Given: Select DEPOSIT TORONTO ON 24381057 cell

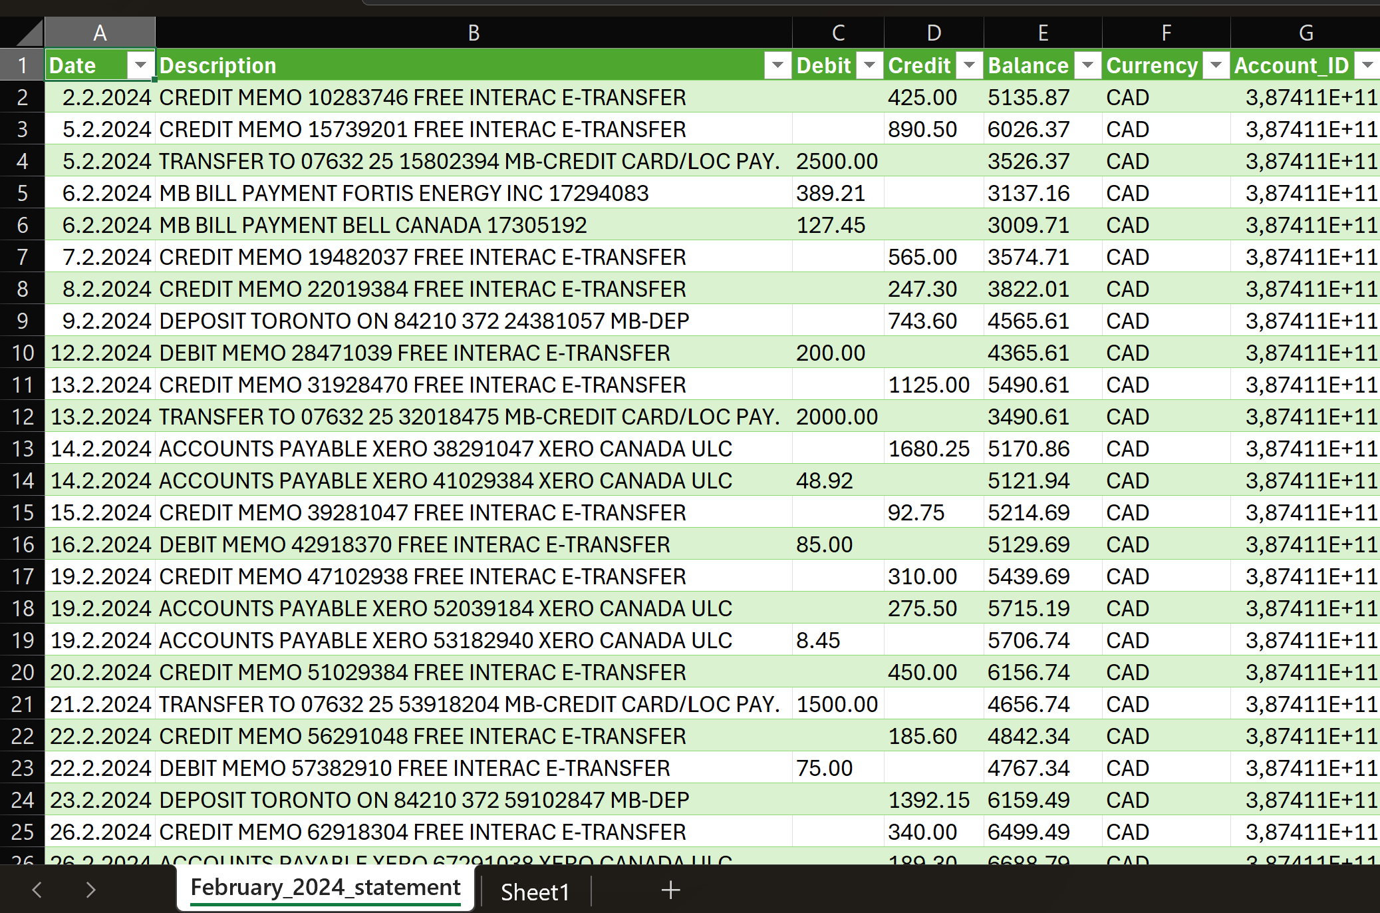Looking at the screenshot, I should tap(474, 321).
